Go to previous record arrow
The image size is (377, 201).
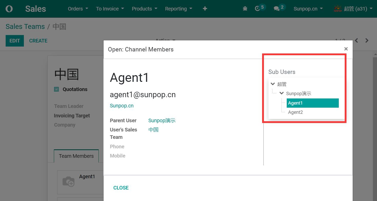356,40
